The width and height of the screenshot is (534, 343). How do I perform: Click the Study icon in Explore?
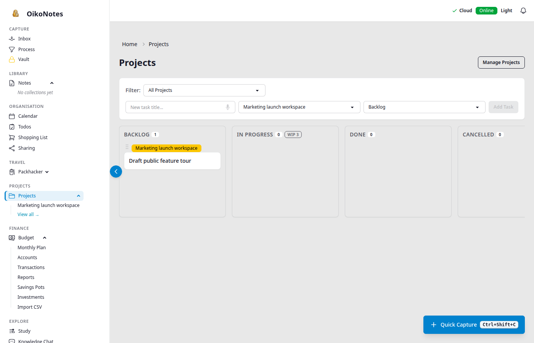pyautogui.click(x=12, y=331)
